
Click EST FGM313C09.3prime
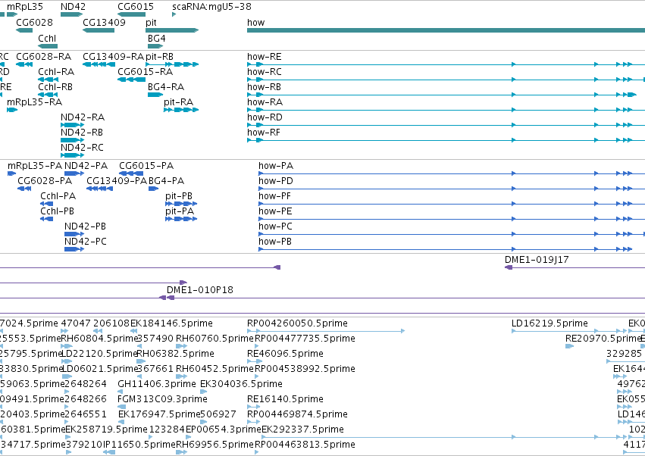coord(163,399)
